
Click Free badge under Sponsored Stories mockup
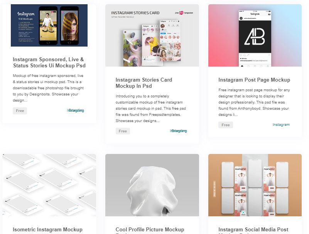point(20,111)
